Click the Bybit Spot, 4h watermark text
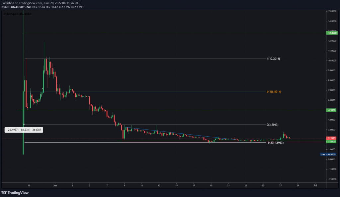340x197 pixels. [17, 14]
